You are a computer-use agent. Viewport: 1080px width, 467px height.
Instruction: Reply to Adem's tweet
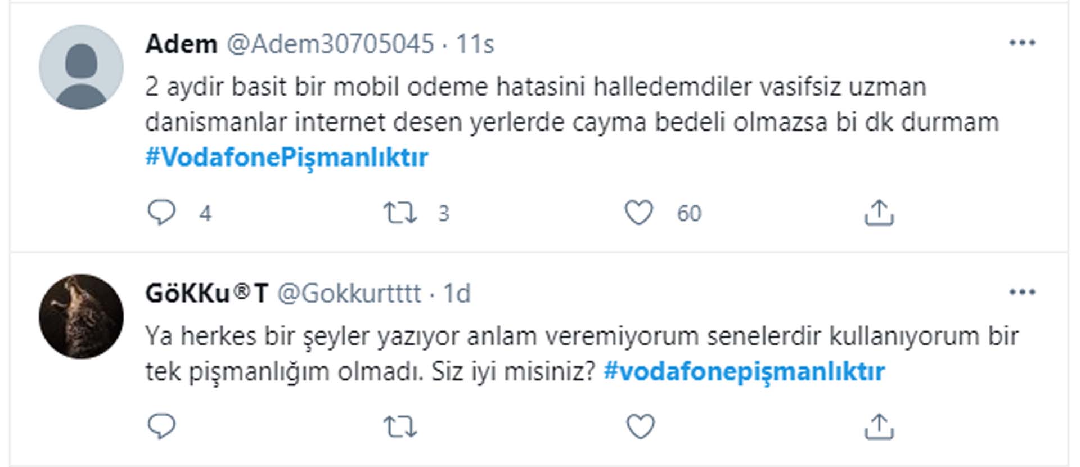click(162, 212)
